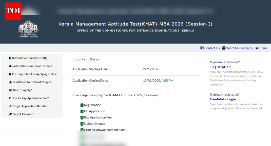Open Submit Grievances from the top navigation
Viewport: 271px width, 146px height.
tap(237, 48)
